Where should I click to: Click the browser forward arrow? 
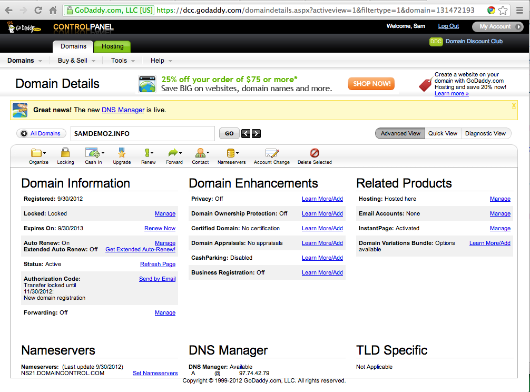pyautogui.click(x=23, y=11)
